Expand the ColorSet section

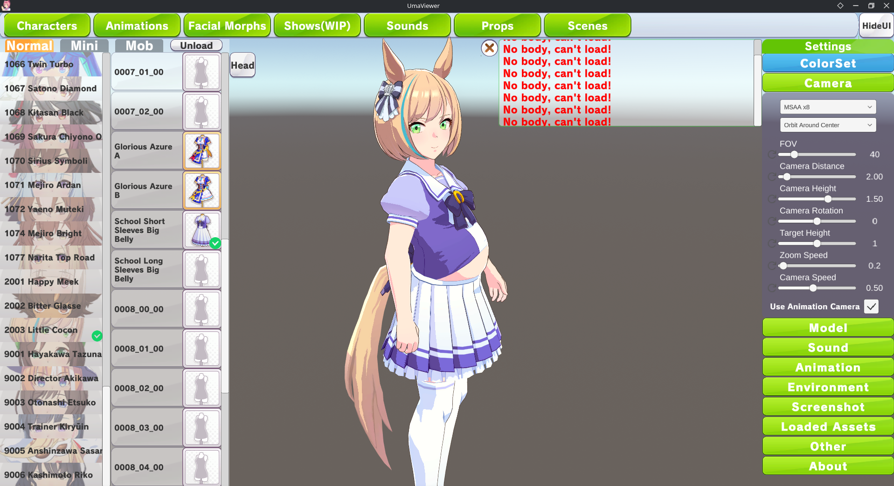[828, 63]
